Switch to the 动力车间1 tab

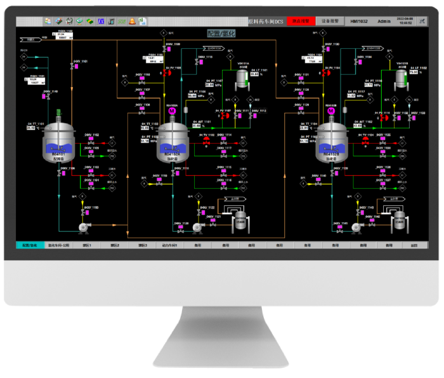click(x=169, y=245)
